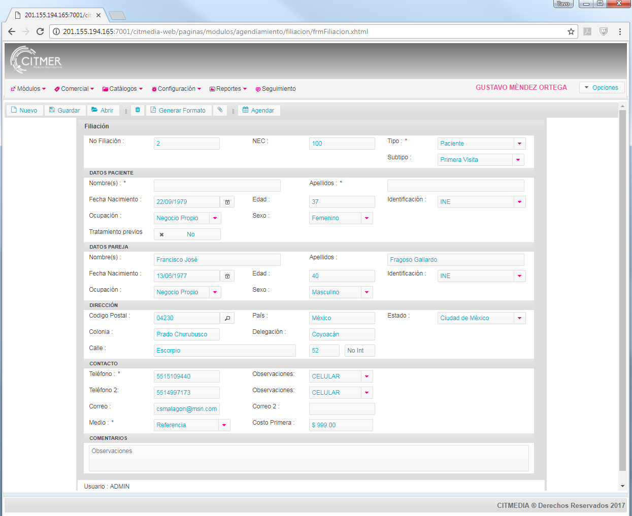
Task: Open calendar picker for partner birth date
Action: tap(227, 276)
